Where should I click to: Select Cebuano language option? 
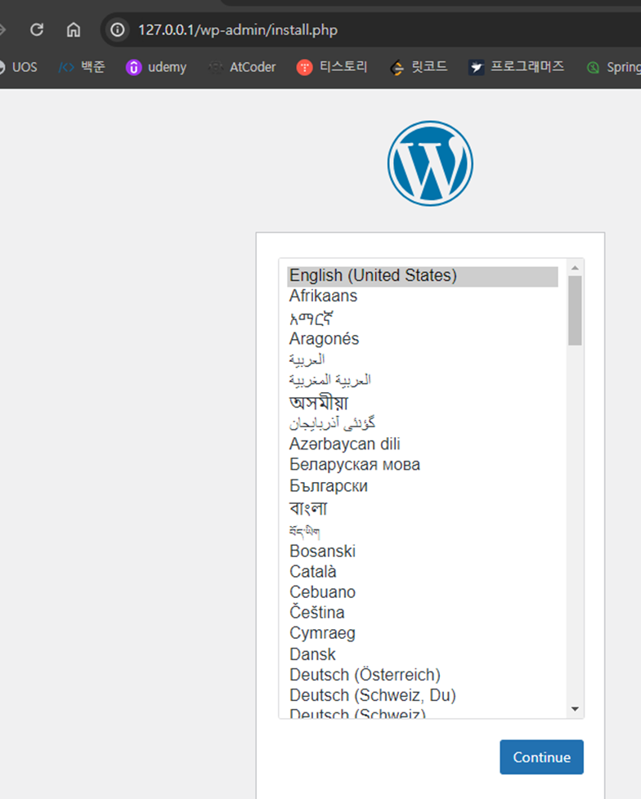422,592
